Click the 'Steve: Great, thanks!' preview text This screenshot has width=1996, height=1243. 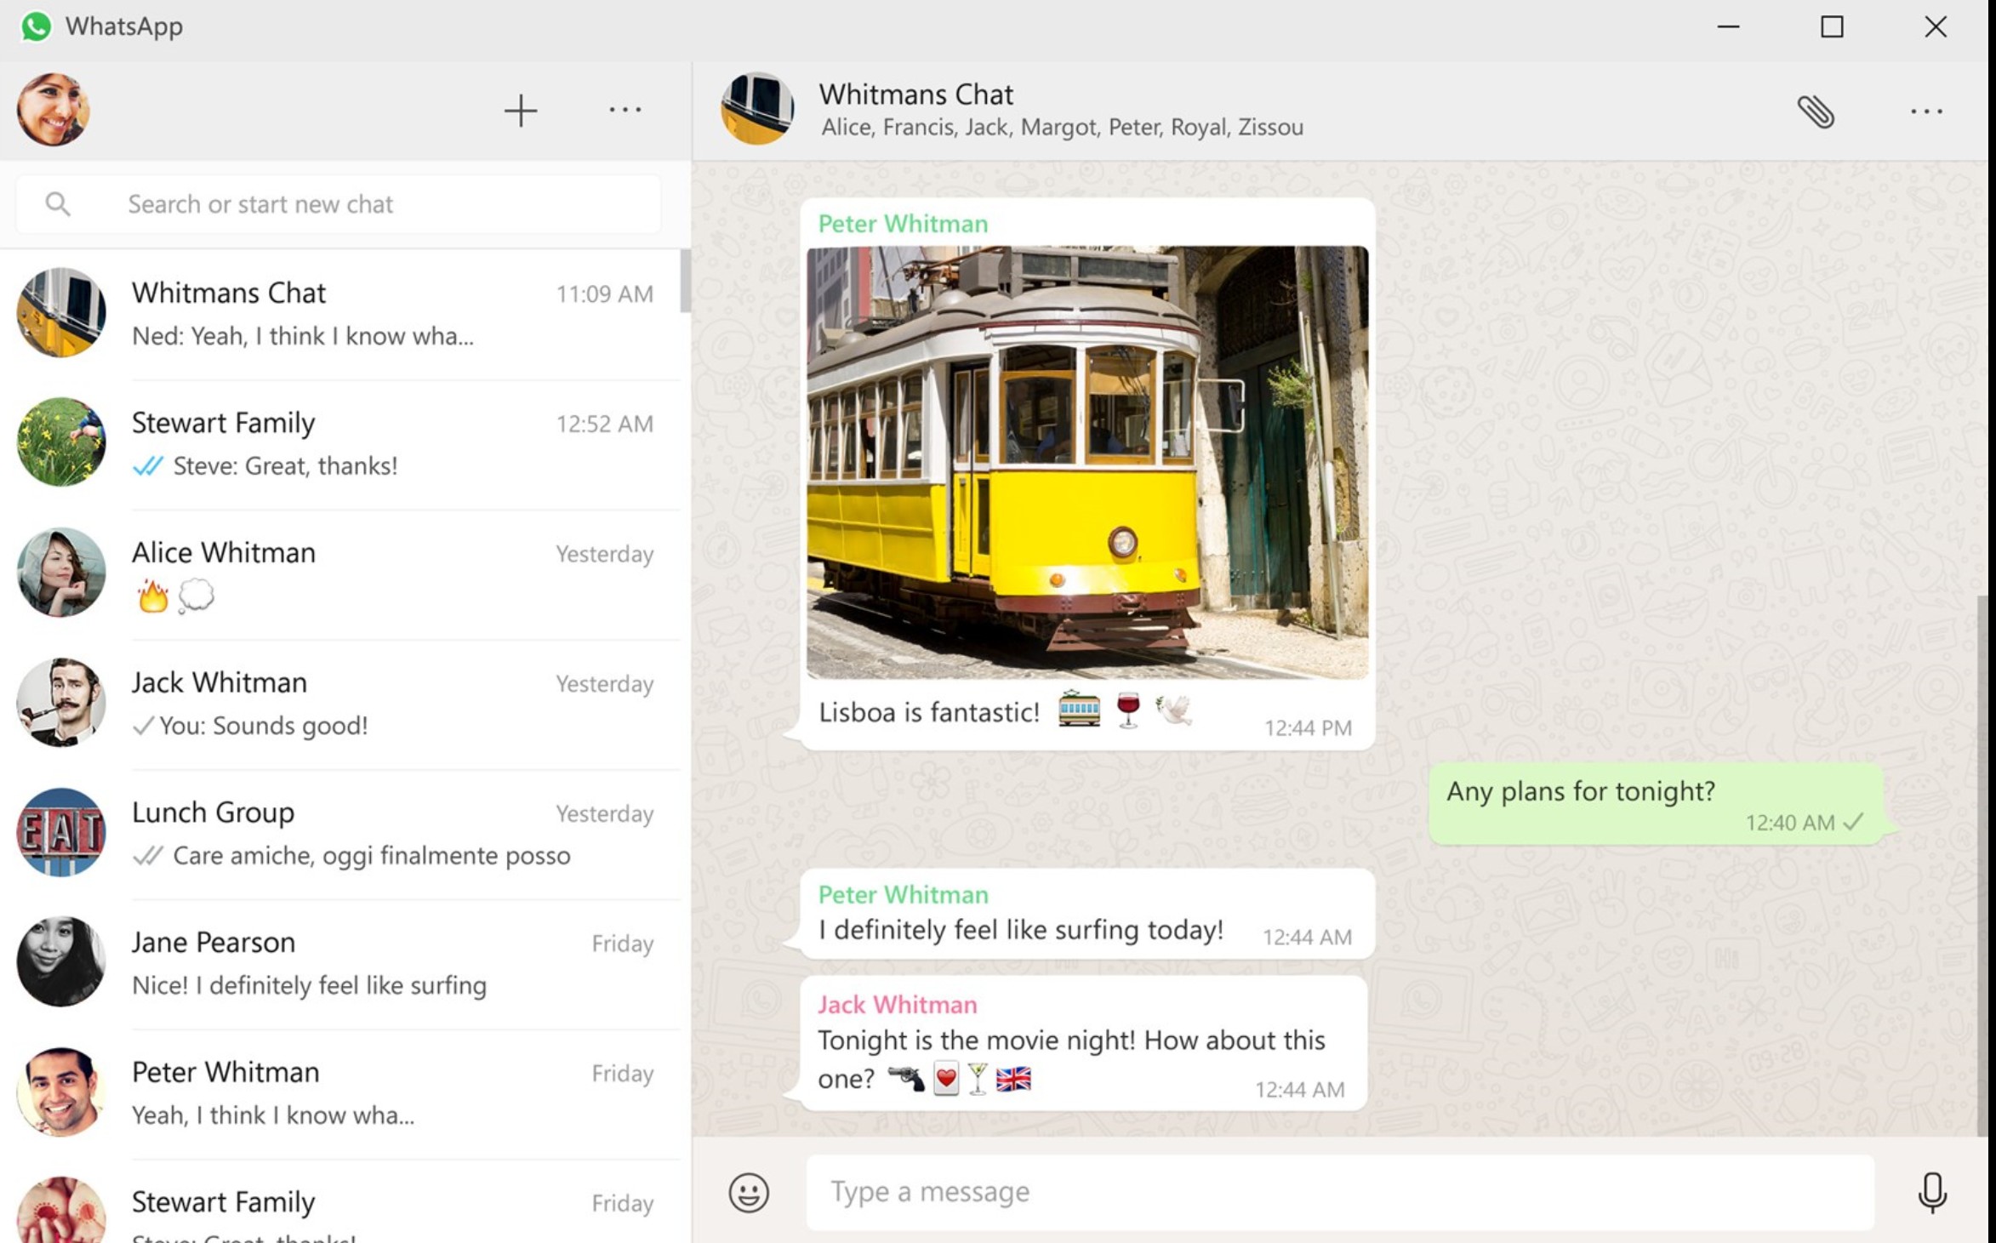pos(285,466)
